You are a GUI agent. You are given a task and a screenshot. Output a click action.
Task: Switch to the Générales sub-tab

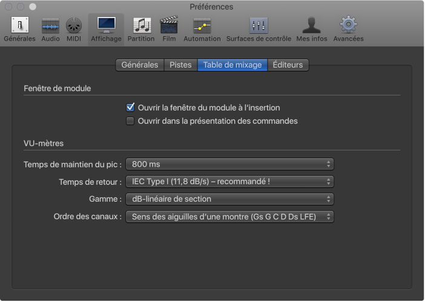tap(140, 65)
